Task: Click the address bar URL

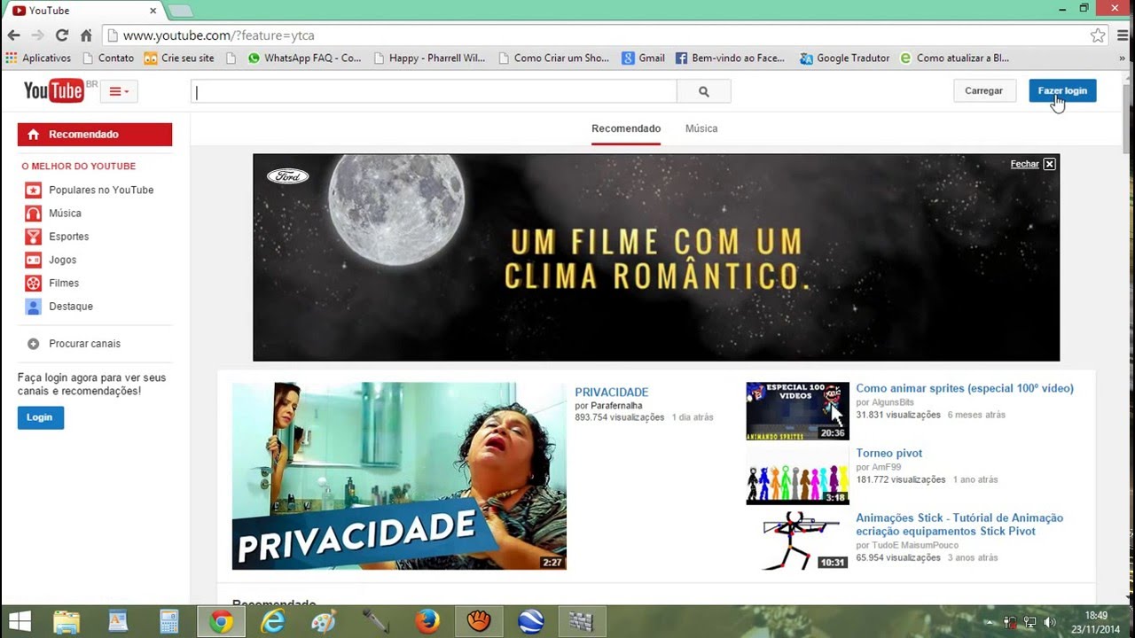Action: 218,35
